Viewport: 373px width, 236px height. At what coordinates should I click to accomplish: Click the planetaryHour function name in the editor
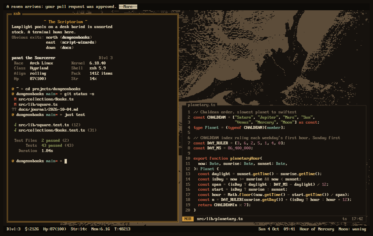click(x=245, y=158)
